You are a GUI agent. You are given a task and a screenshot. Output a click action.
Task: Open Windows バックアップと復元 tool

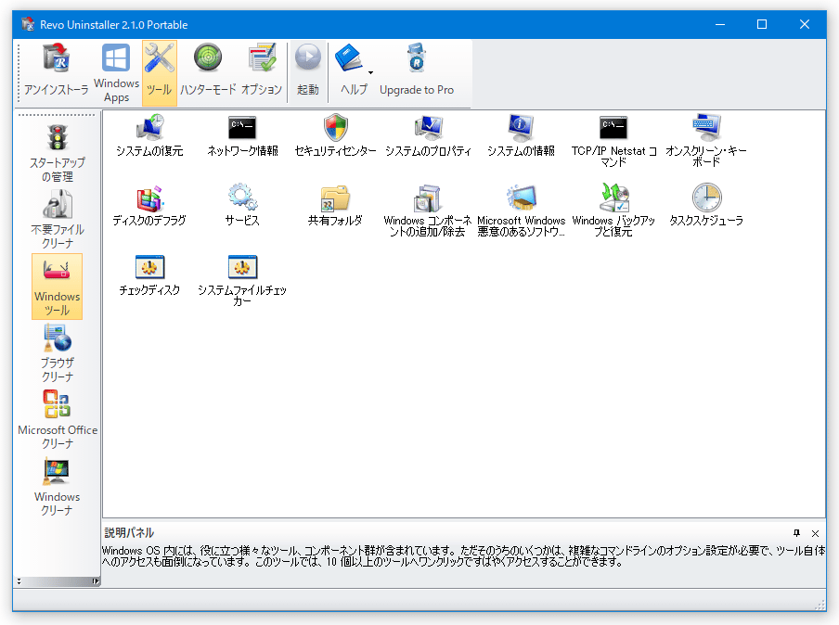613,210
